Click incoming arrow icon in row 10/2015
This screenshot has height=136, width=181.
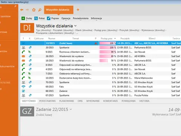tap(29, 78)
